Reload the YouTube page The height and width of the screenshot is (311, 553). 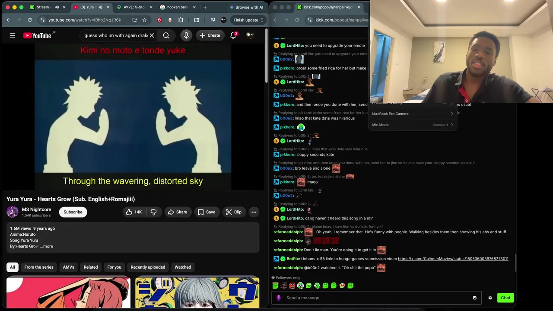pyautogui.click(x=29, y=20)
